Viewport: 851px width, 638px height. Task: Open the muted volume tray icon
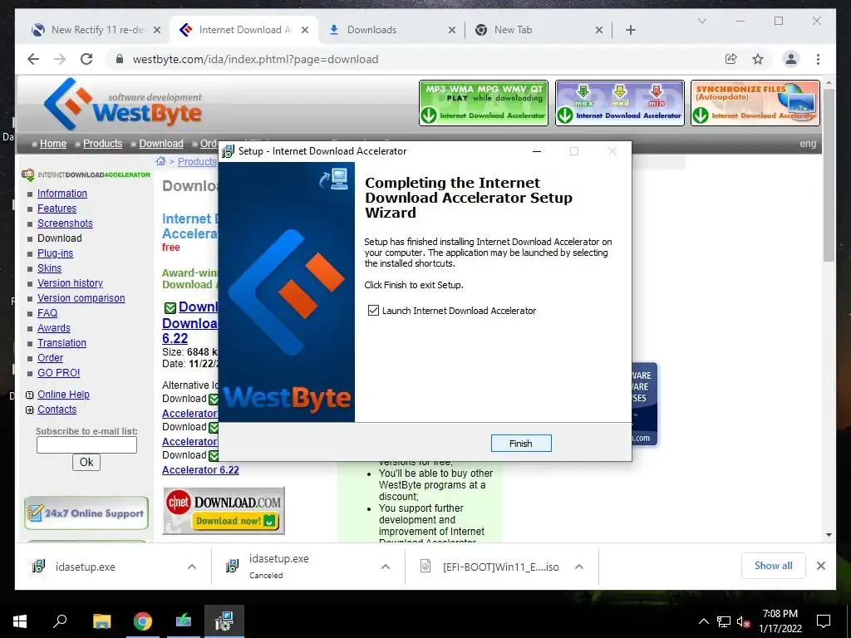[x=744, y=621]
